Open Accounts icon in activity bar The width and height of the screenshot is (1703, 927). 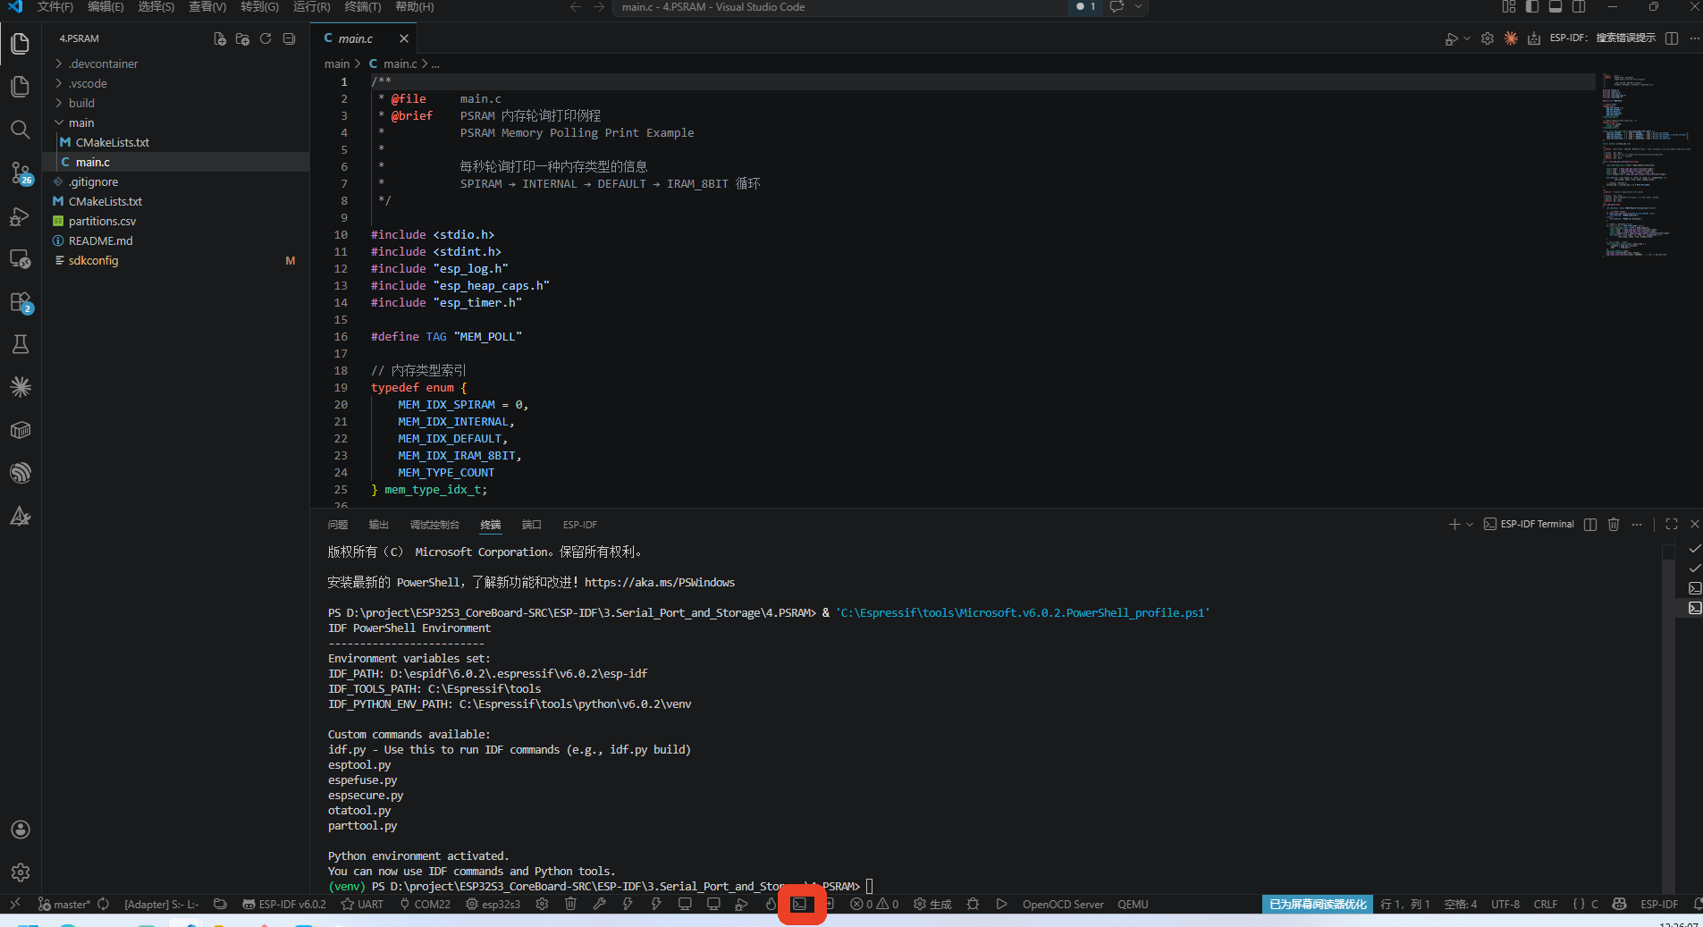[21, 830]
